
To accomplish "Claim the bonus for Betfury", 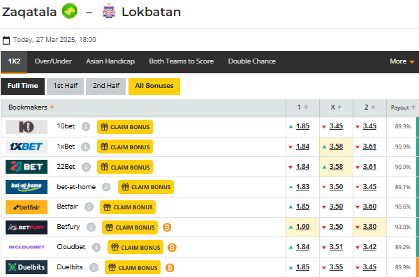I will tap(130, 227).
